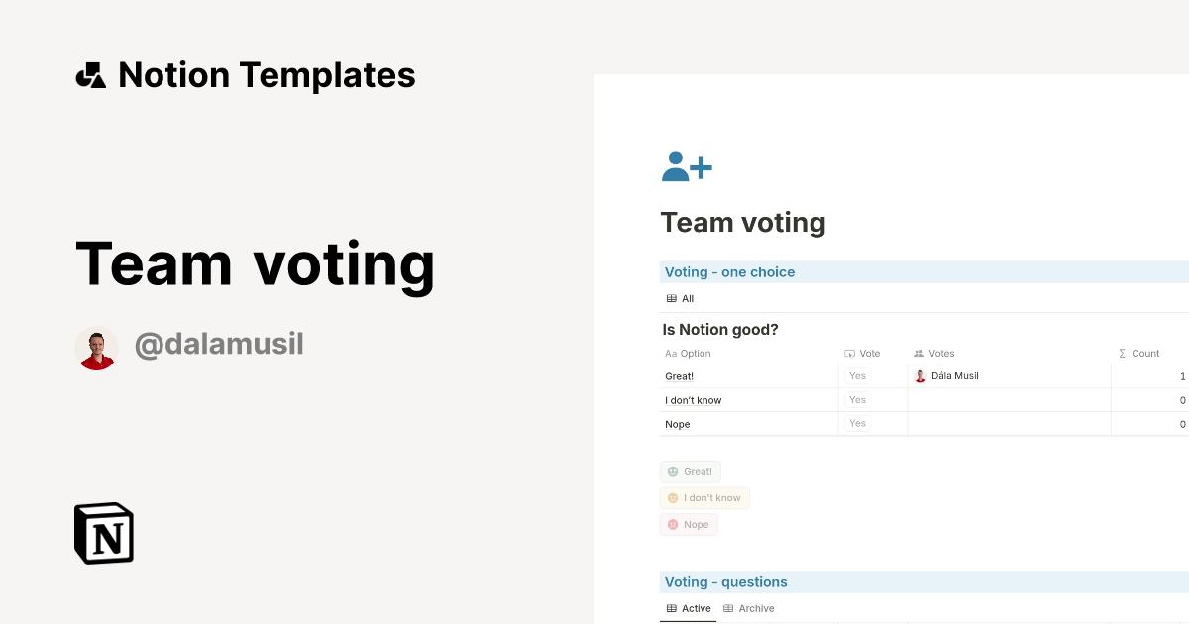The image size is (1189, 624).
Task: Click the person-add icon above Team voting
Action: 685,165
